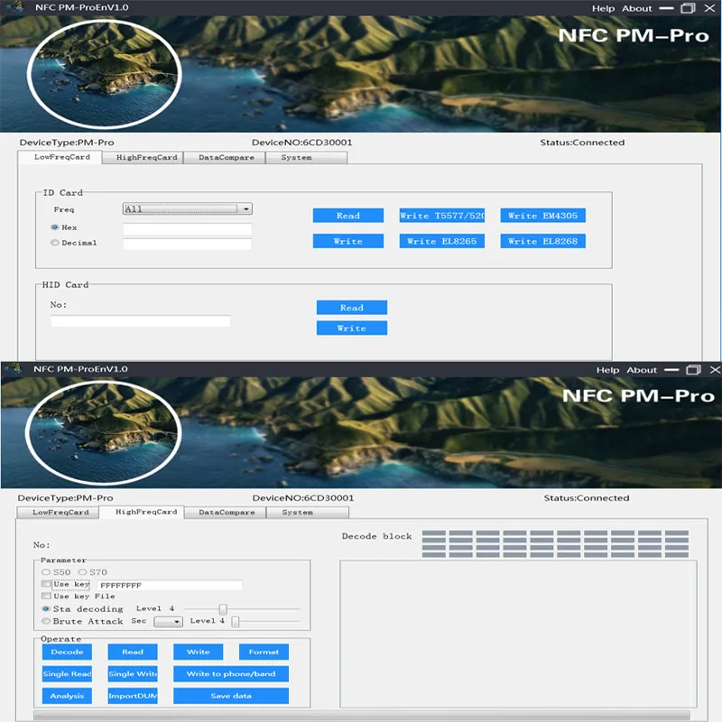Screen dimensions: 722x722
Task: Select the S70 radio button
Action: 82,572
